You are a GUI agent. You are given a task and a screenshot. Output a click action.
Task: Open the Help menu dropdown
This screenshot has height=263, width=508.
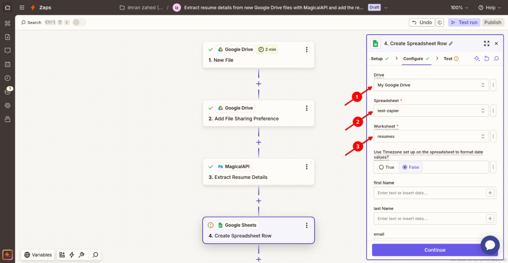coord(490,7)
